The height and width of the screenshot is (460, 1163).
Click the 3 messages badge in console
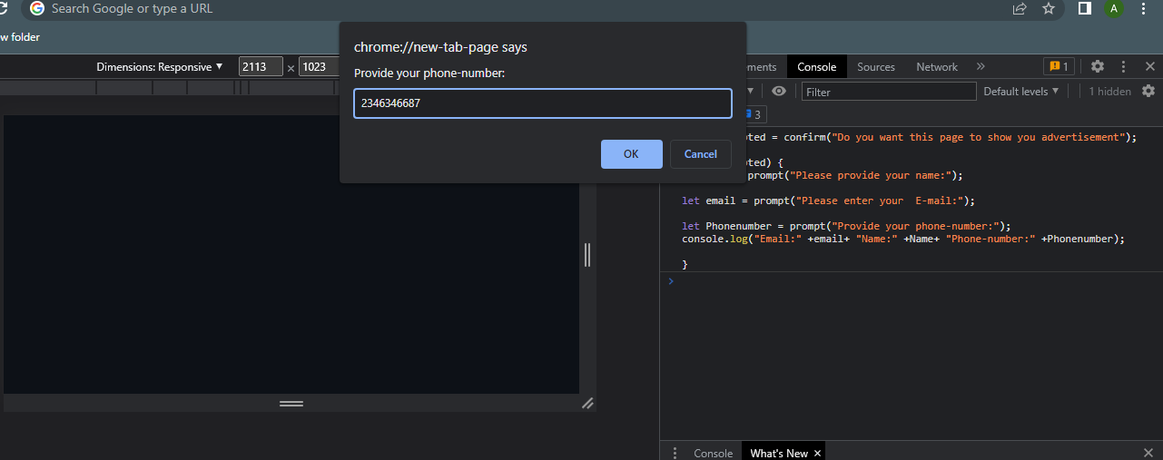[x=755, y=115]
